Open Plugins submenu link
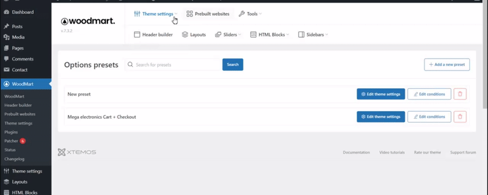Screen dimensions: 488x195 coord(11,132)
